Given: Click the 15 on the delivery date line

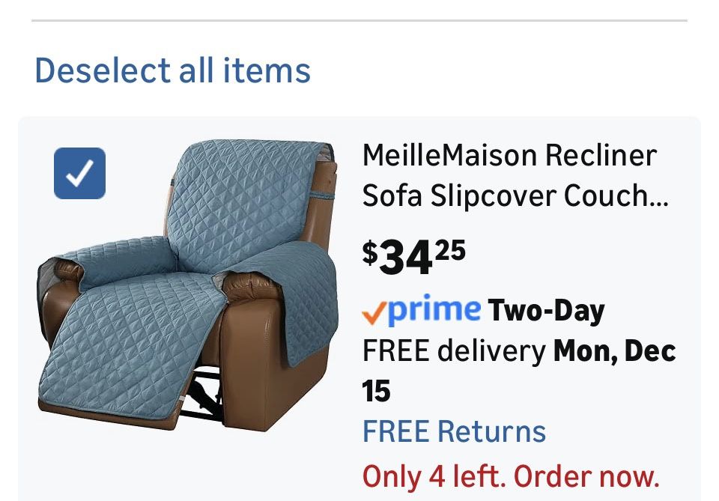Looking at the screenshot, I should coord(377,391).
